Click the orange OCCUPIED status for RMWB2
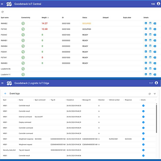Viewport: 161px width, 161px height. (87, 24)
